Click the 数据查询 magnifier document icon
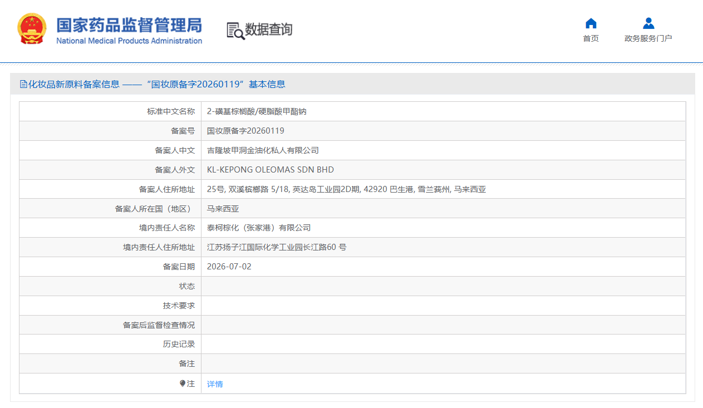The height and width of the screenshot is (408, 703). tap(235, 31)
